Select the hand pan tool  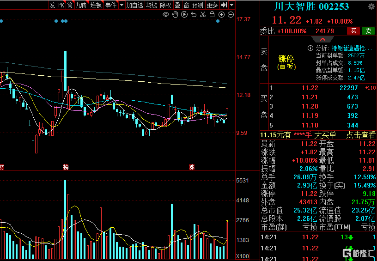coord(175,15)
